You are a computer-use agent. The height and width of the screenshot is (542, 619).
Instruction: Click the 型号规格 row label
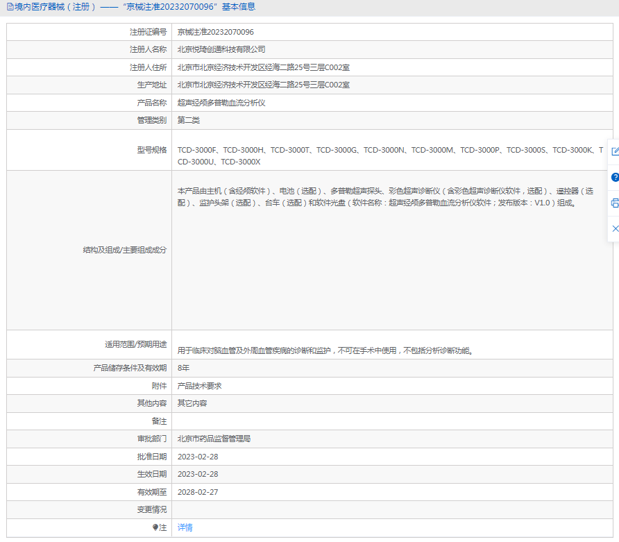coord(151,150)
